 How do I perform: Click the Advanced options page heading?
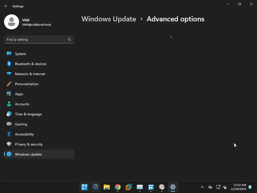click(x=175, y=19)
